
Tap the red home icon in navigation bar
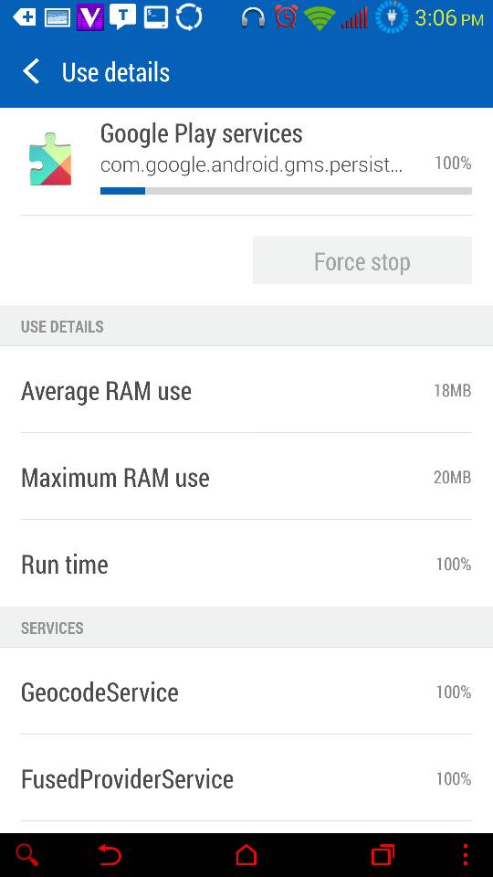[x=246, y=855]
